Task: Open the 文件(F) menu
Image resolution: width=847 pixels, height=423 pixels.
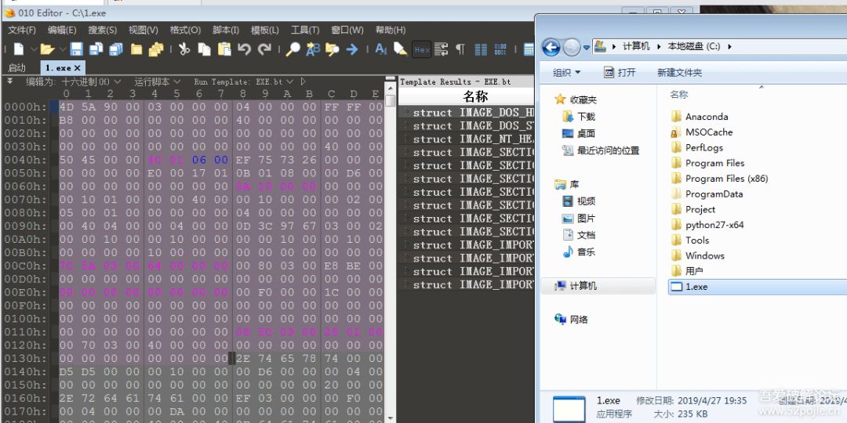Action: coord(22,30)
